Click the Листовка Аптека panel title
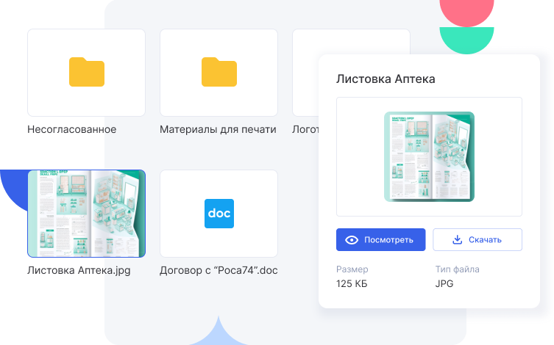554x345 pixels. (386, 79)
